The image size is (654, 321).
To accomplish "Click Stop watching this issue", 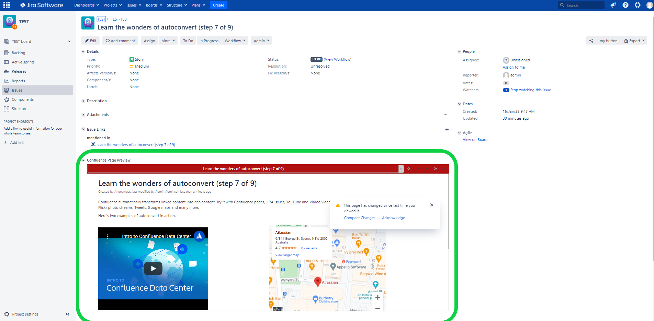I will (530, 90).
